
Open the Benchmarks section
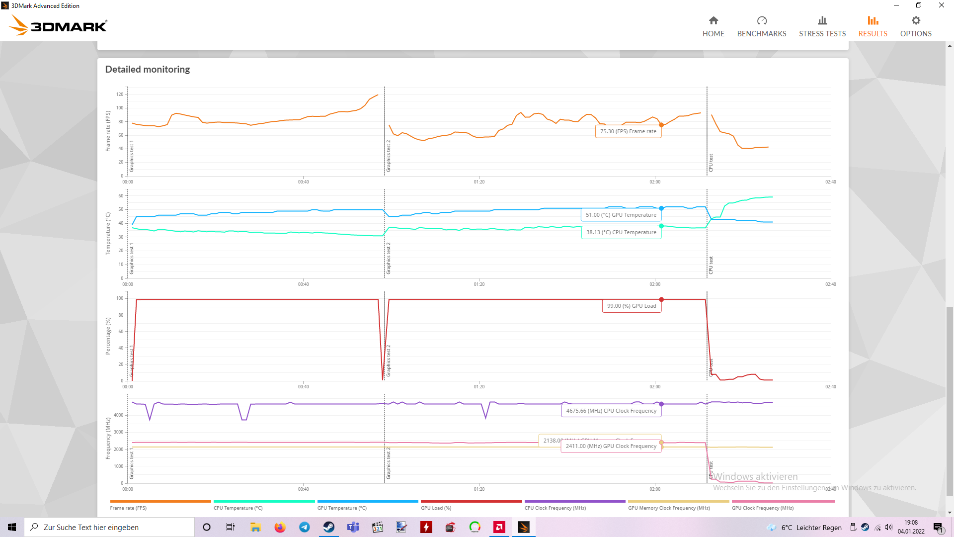coord(761,26)
